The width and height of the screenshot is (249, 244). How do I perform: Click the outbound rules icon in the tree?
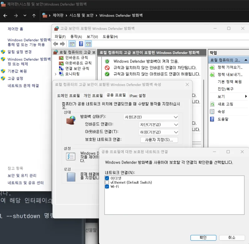click(61, 63)
